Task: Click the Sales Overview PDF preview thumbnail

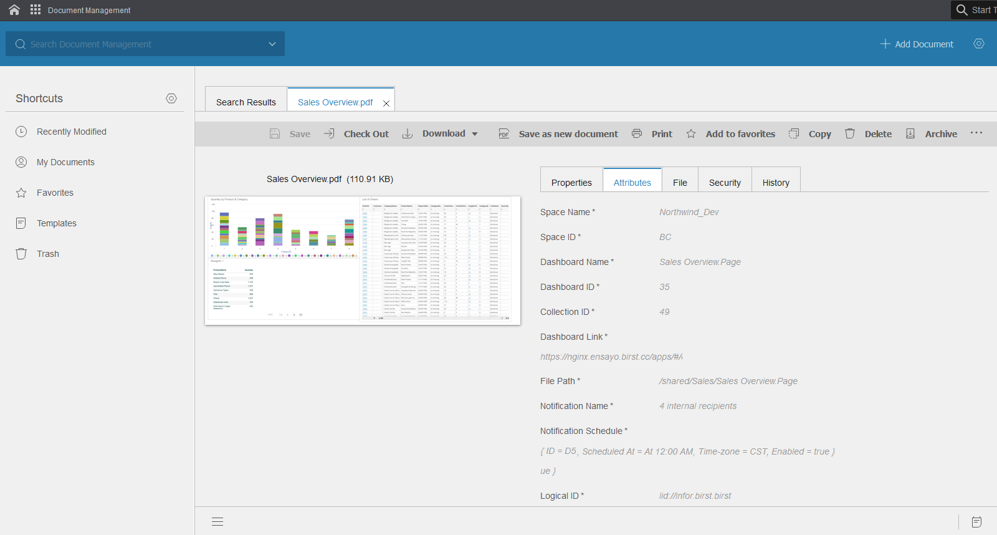Action: point(363,260)
